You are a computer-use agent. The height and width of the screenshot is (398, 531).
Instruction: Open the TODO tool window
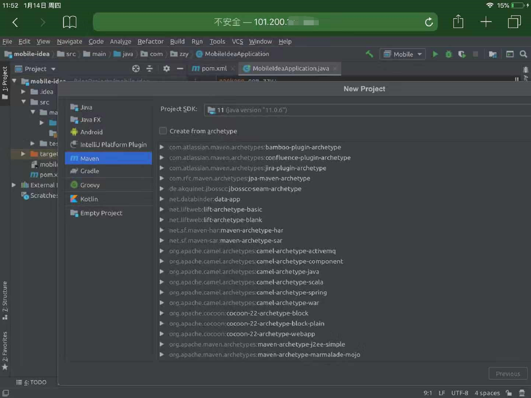[x=31, y=382]
